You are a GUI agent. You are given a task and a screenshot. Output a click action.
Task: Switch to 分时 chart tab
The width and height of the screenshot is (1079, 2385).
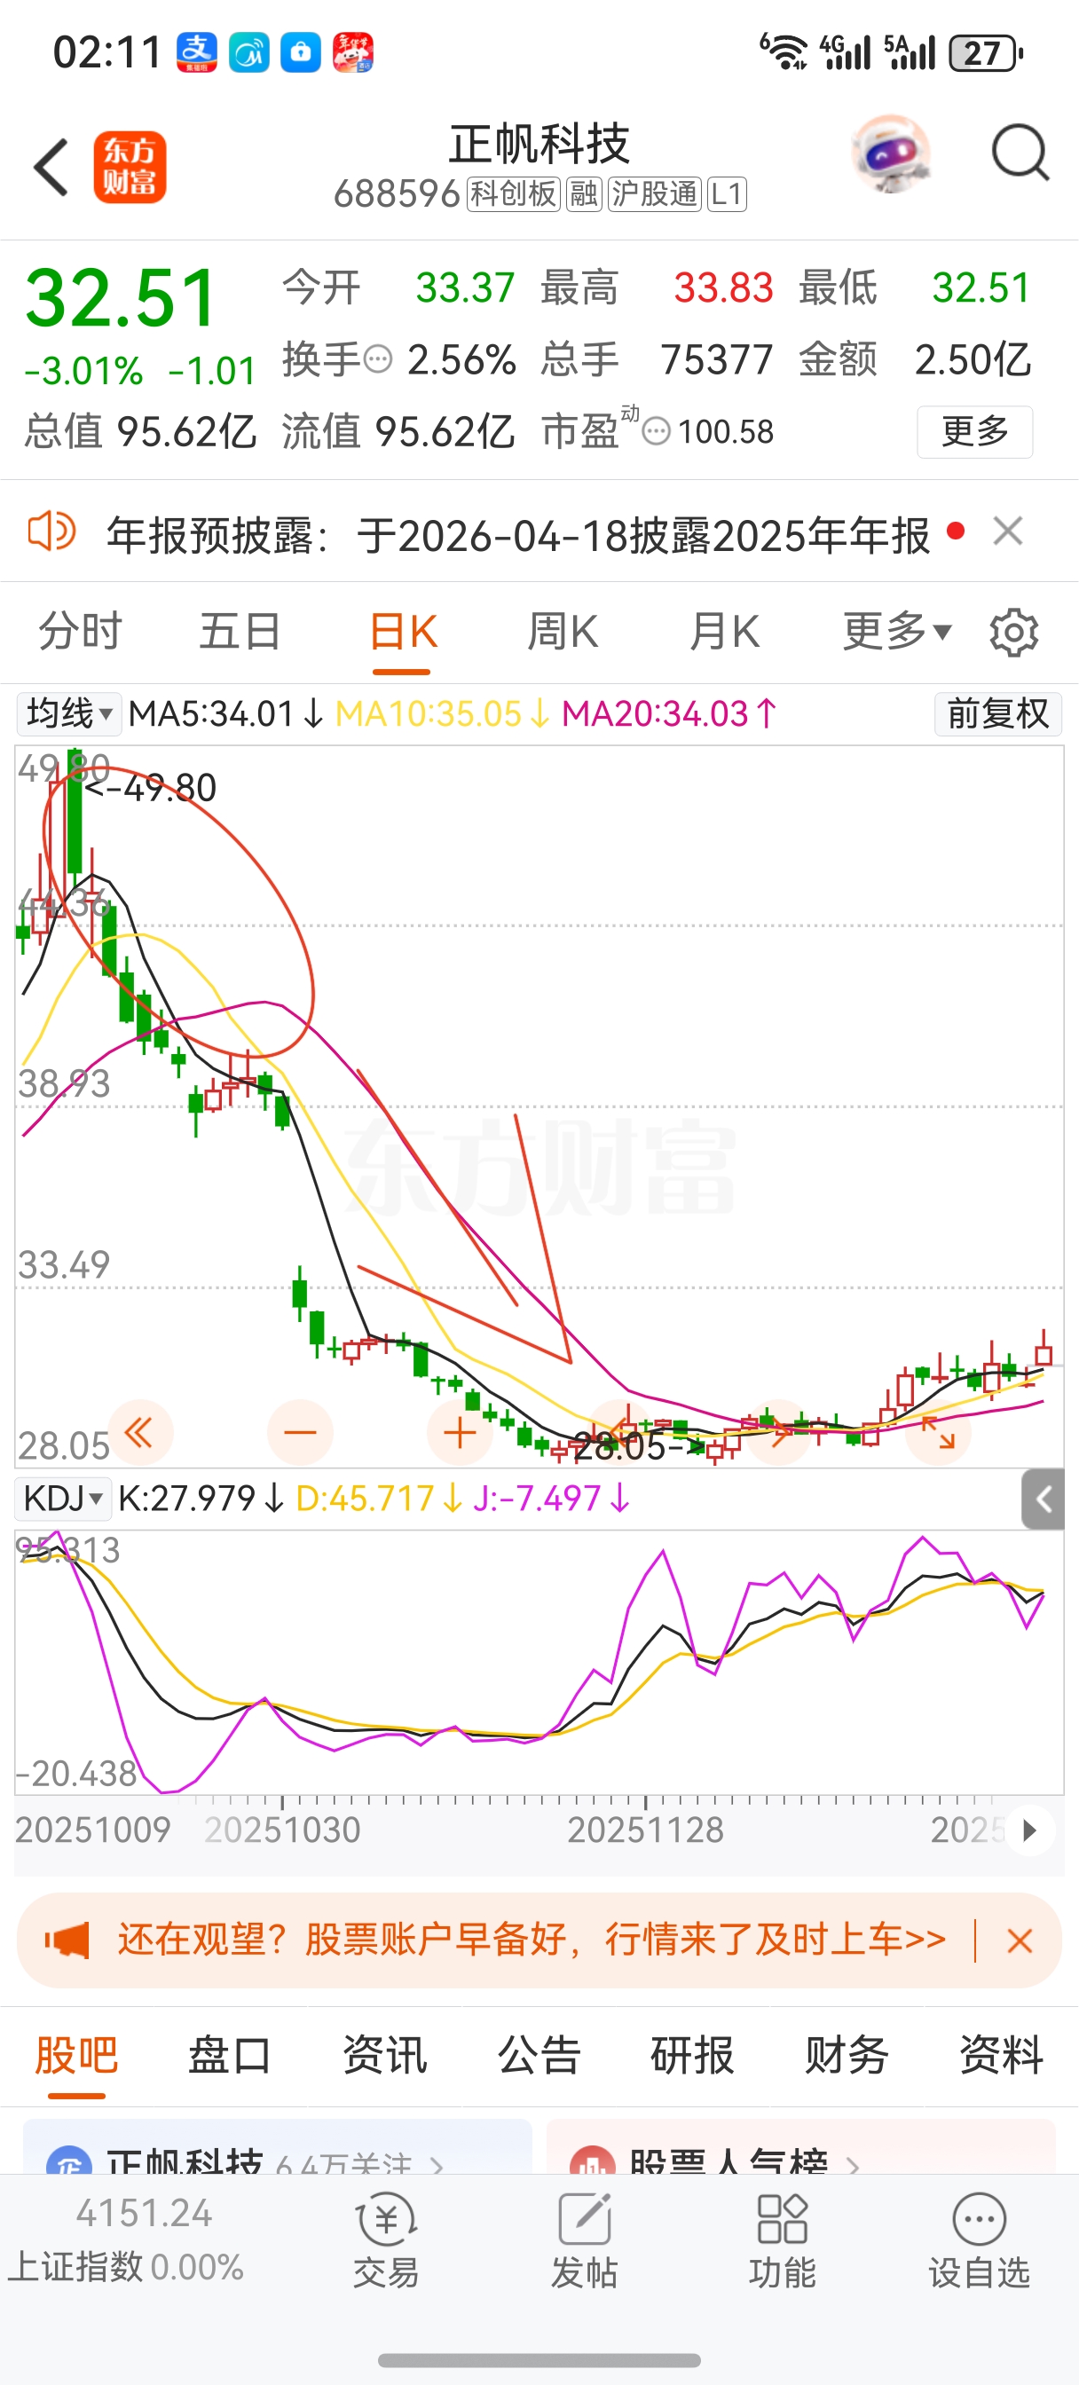pyautogui.click(x=80, y=632)
